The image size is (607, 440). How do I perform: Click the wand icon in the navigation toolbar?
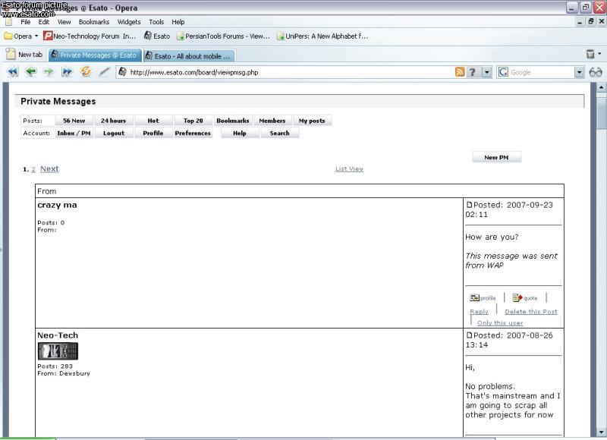point(104,71)
